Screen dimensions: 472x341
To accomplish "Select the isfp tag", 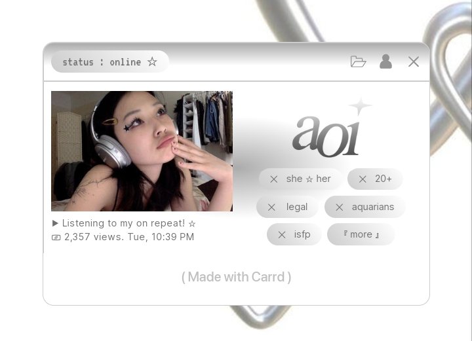I will [294, 234].
